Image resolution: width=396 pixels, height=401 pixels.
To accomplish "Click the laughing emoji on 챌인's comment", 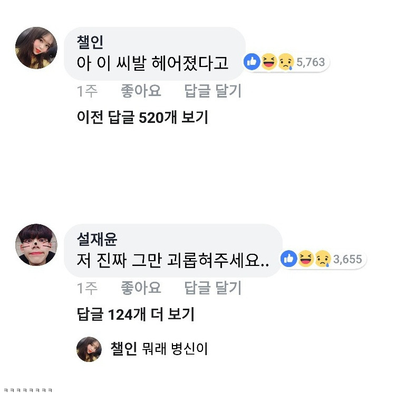I will click(269, 62).
